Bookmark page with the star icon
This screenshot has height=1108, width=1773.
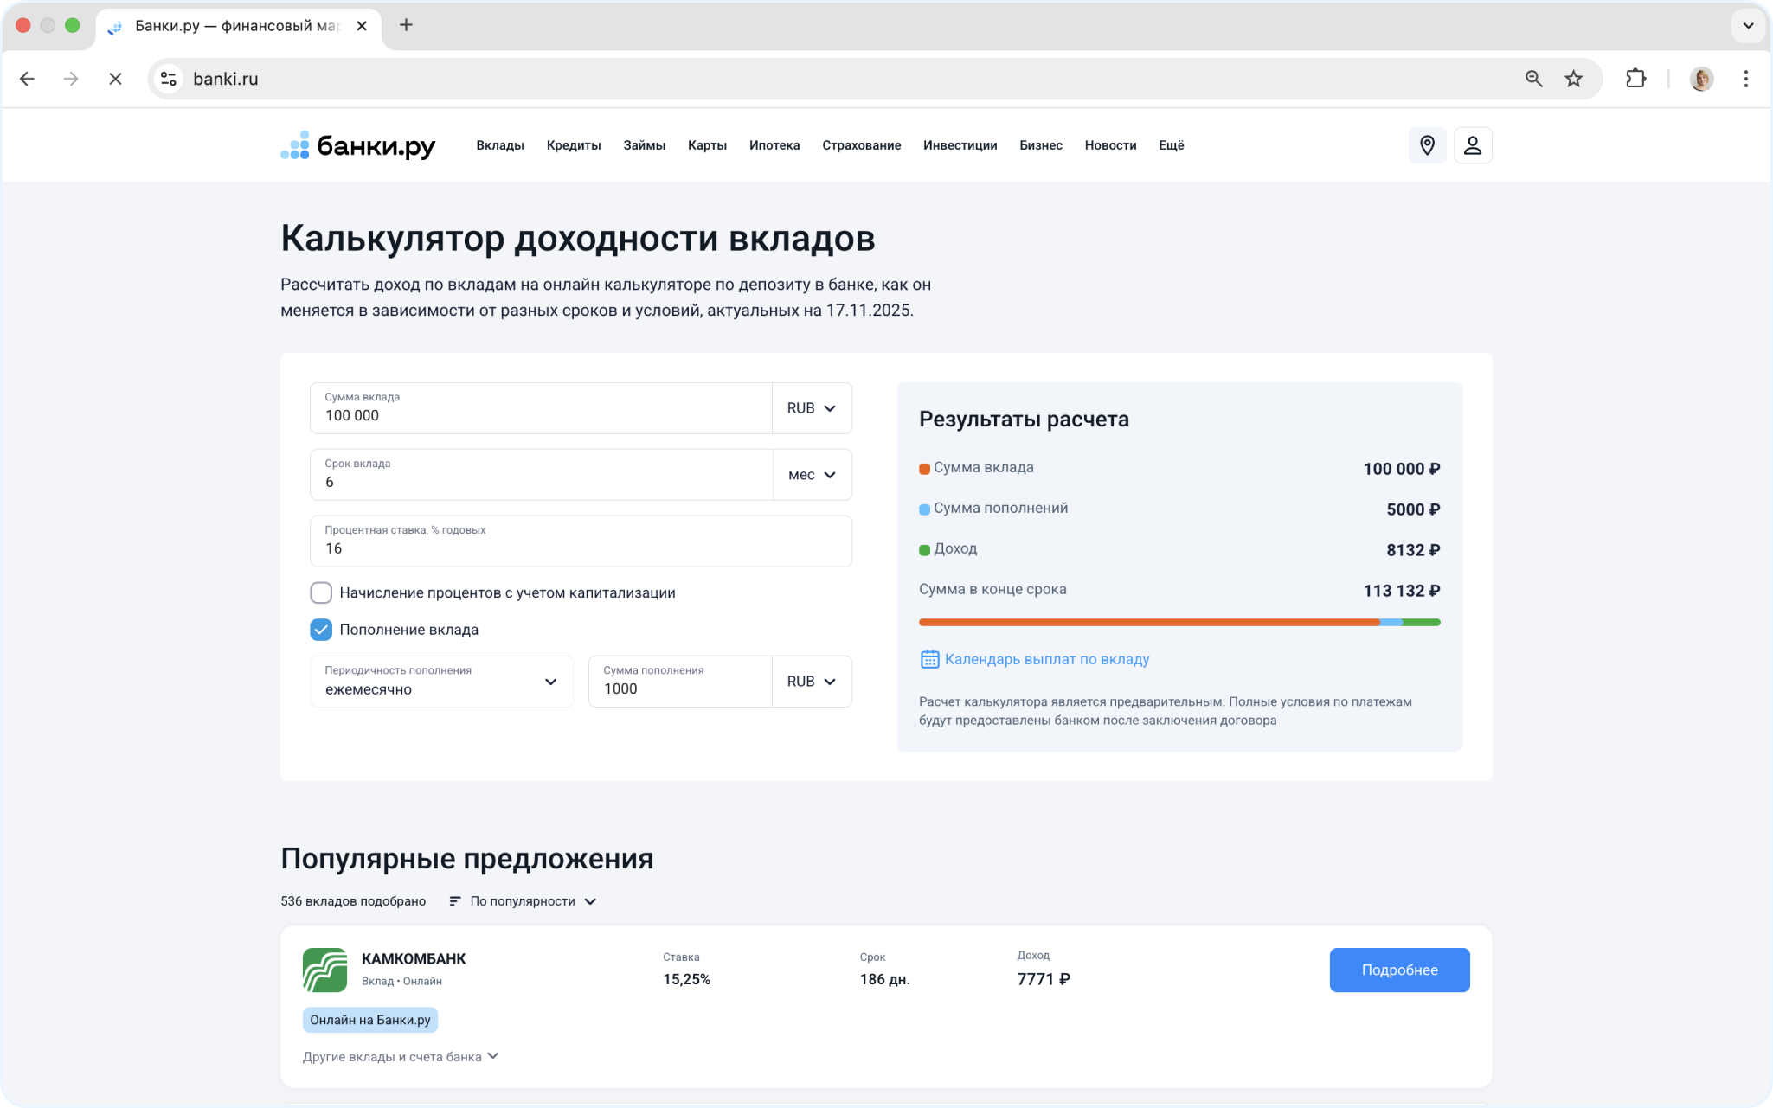click(x=1573, y=79)
